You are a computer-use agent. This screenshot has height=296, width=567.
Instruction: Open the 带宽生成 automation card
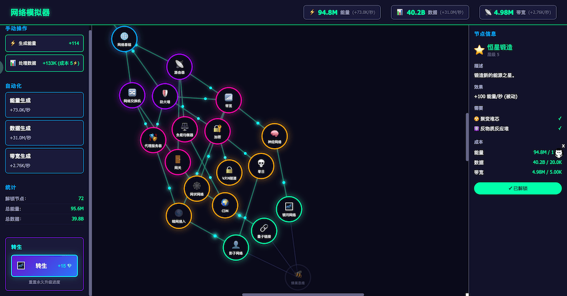click(x=44, y=160)
